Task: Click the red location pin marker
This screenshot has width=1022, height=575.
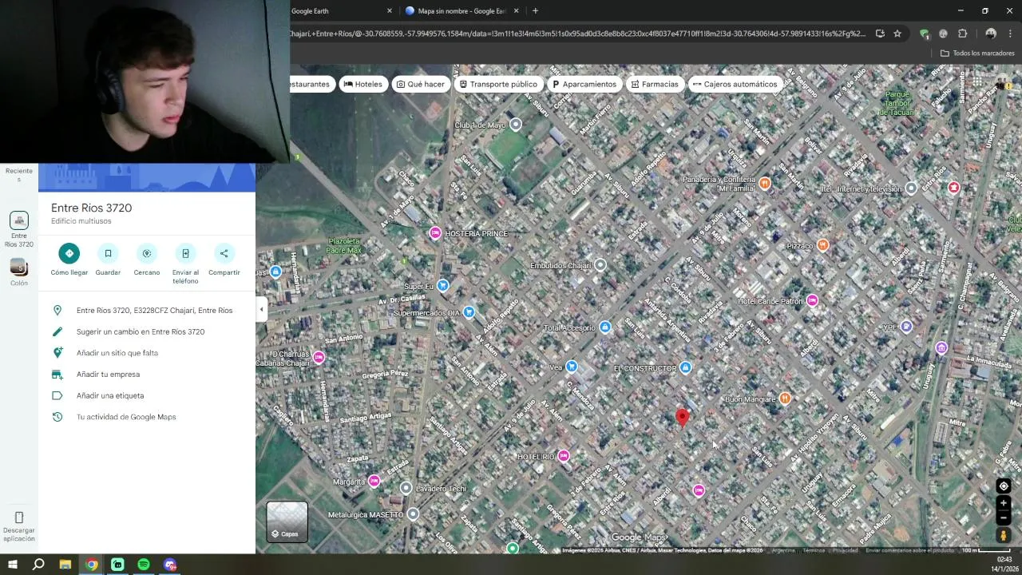Action: tap(682, 418)
